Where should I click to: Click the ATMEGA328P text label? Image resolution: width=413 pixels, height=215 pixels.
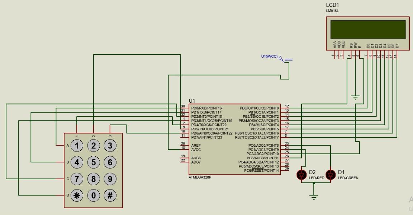pyautogui.click(x=200, y=177)
